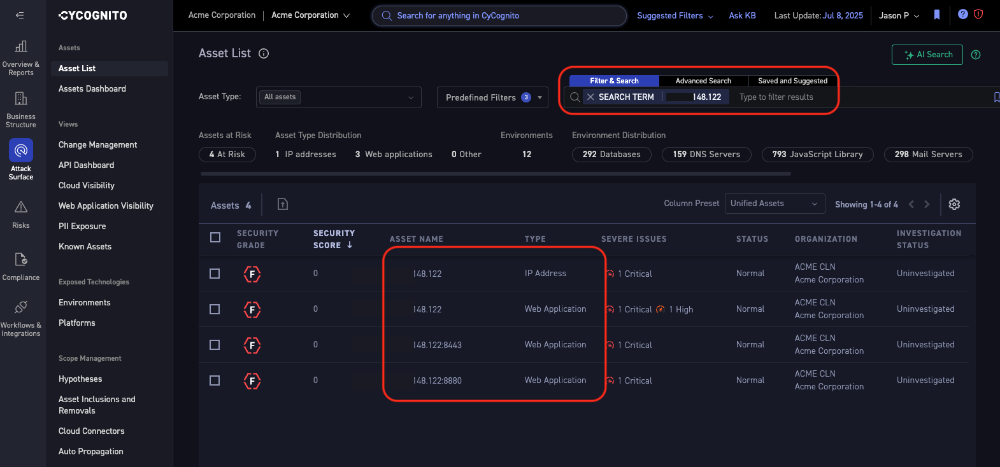Screen dimensions: 1000x467
Task: Click F grade badge for 148.122:8443 row
Action: coord(252,345)
